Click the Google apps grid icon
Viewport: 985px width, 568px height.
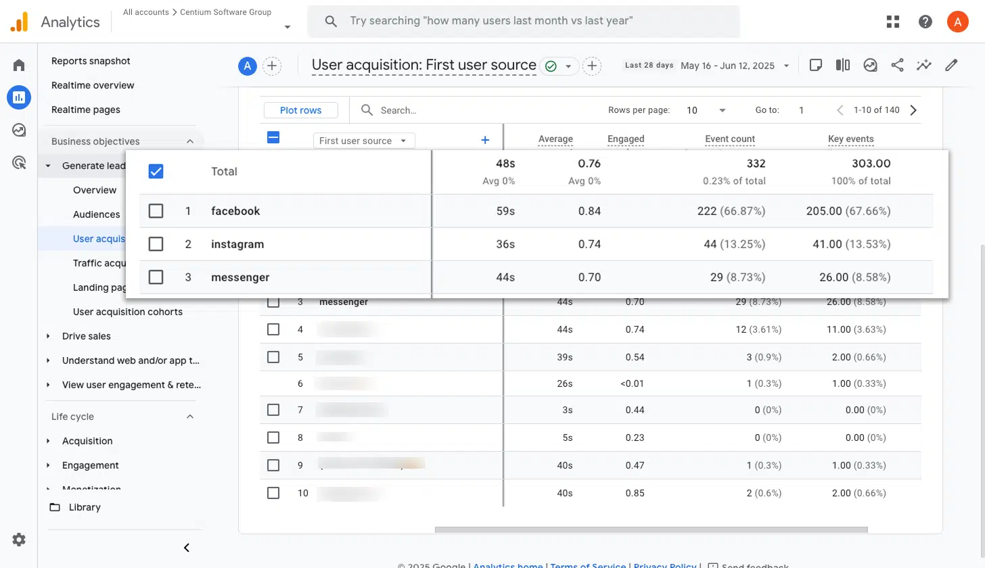pyautogui.click(x=893, y=22)
